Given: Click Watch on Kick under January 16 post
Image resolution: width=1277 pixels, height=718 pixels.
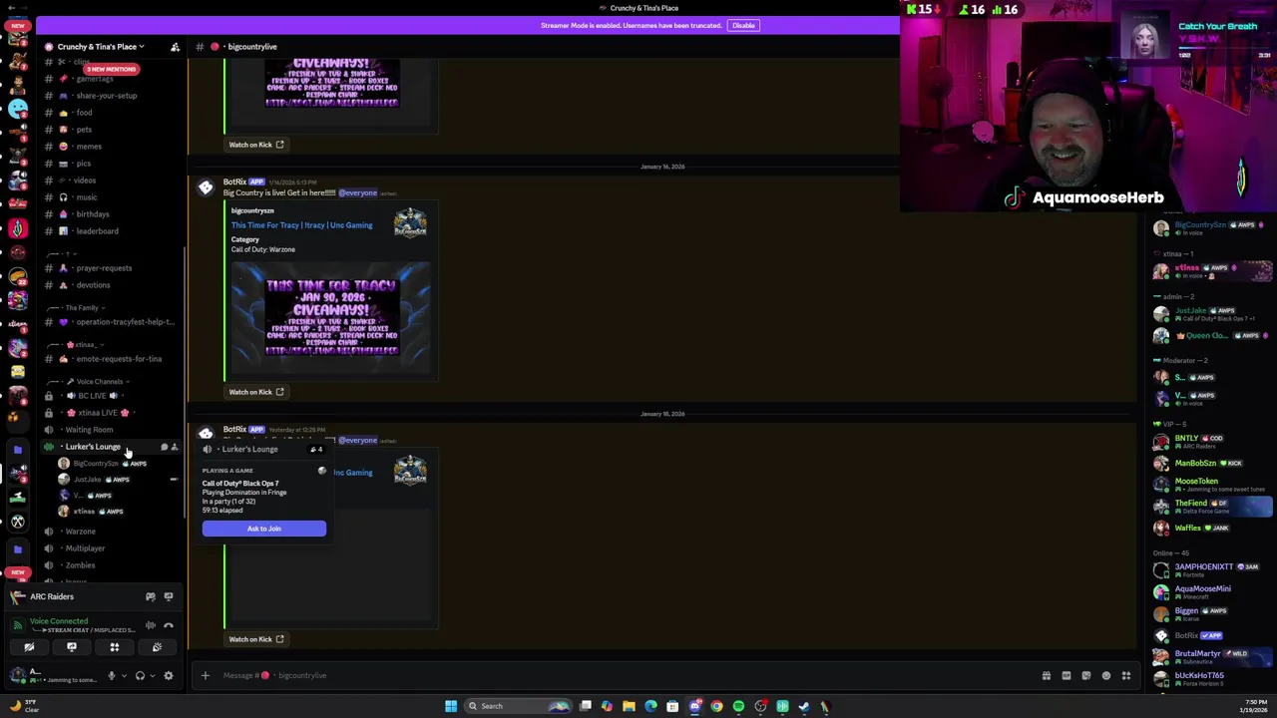Looking at the screenshot, I should [256, 392].
